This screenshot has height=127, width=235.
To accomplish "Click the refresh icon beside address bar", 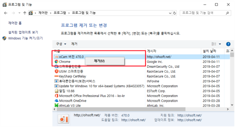I will pos(174,13).
